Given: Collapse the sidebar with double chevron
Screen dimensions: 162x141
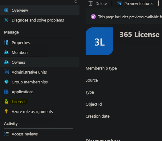Looking at the screenshot, I should pyautogui.click(x=76, y=2).
